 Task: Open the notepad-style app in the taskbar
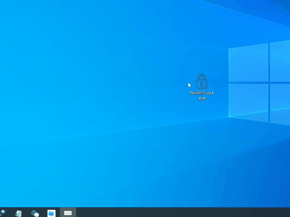pyautogui.click(x=18, y=213)
